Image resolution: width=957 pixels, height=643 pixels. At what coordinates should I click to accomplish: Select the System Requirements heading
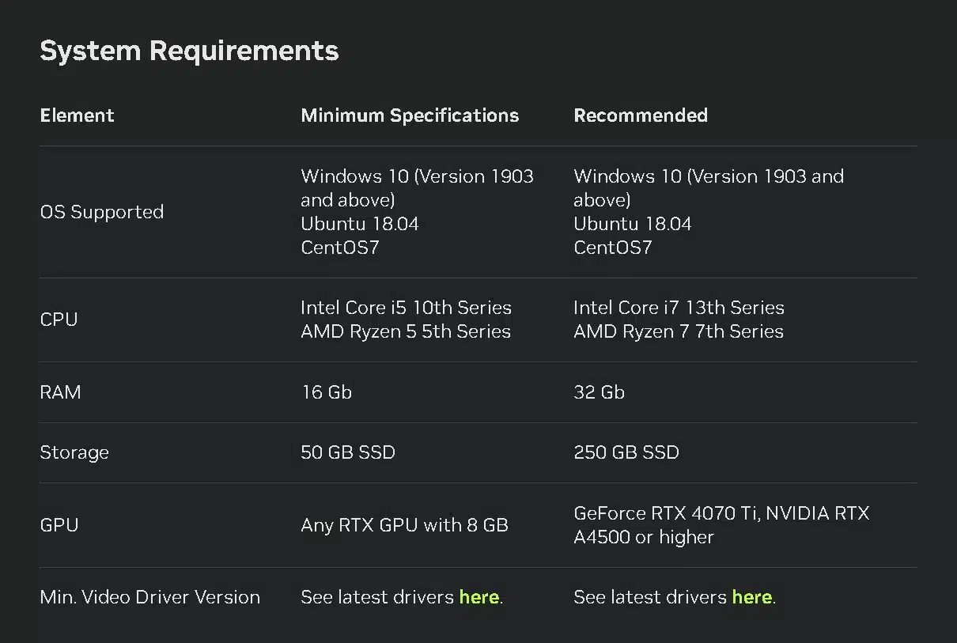(x=189, y=51)
